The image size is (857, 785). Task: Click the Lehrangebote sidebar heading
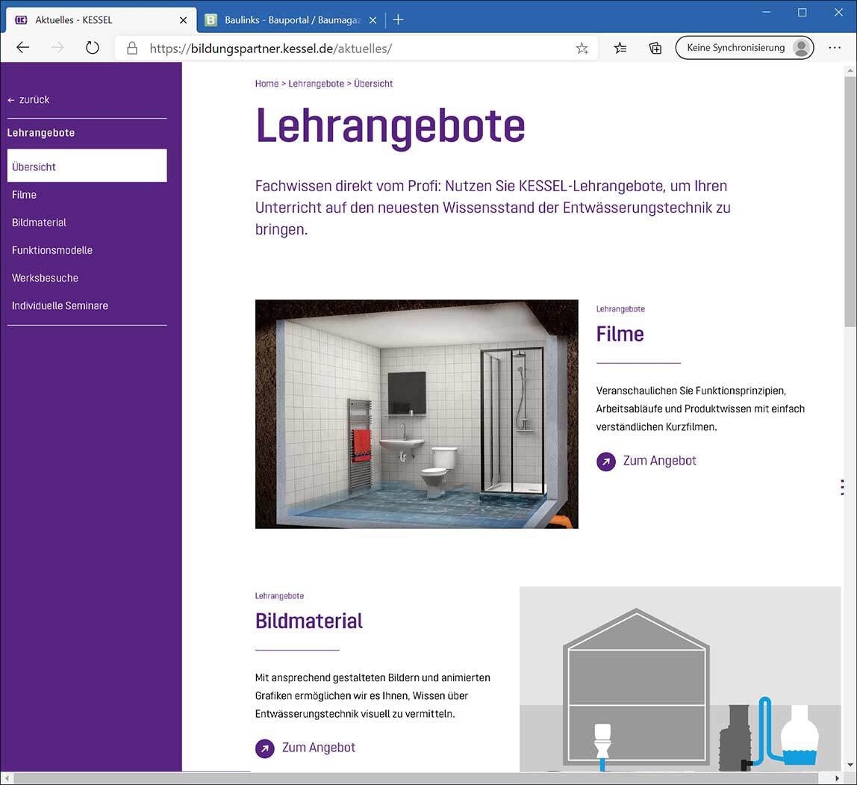click(x=40, y=133)
